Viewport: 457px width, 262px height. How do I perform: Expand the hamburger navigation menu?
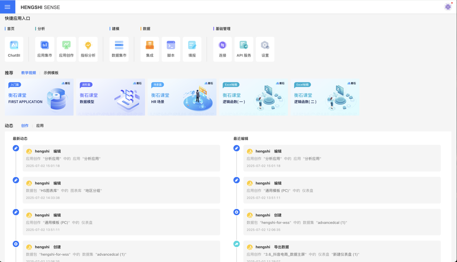[8, 7]
